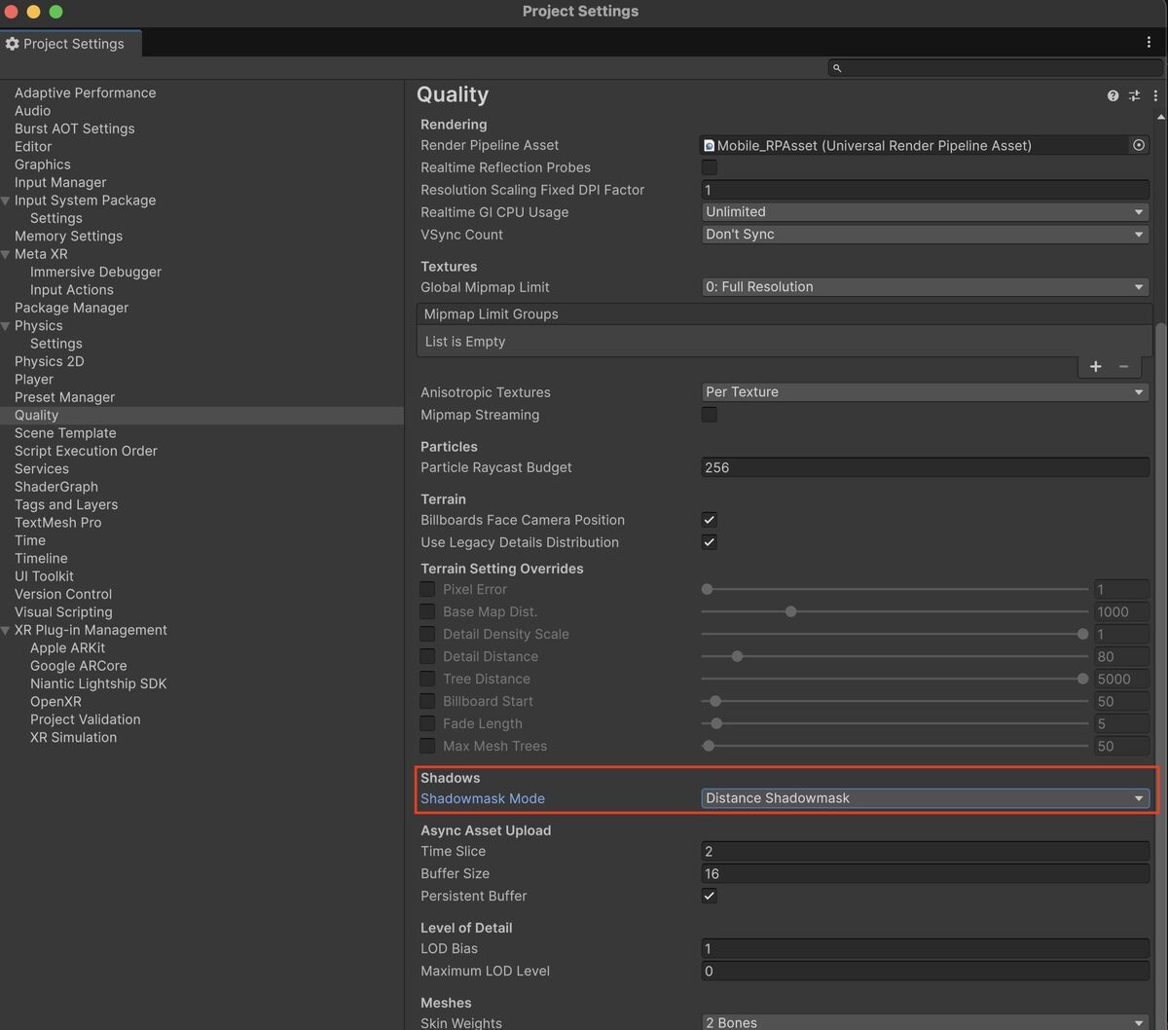This screenshot has height=1030, width=1168.
Task: Collapse Input System Package tree arrow
Action: [x=6, y=201]
